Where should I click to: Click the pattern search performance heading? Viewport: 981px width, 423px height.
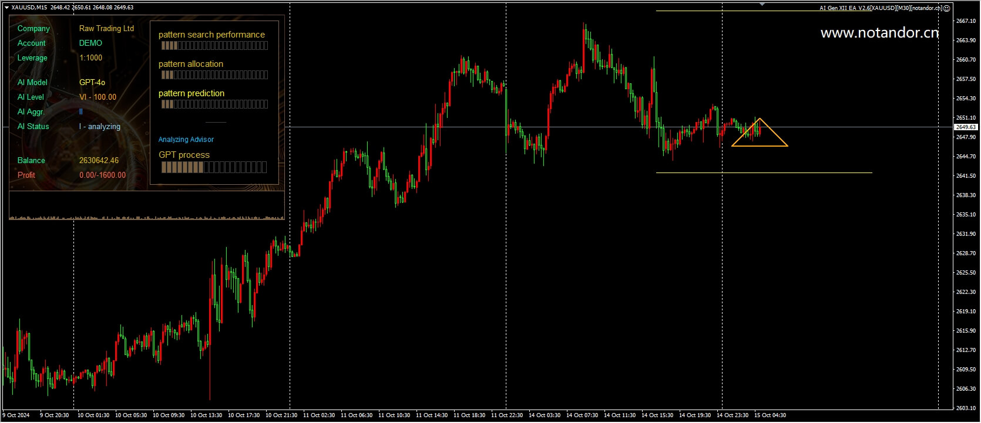211,35
